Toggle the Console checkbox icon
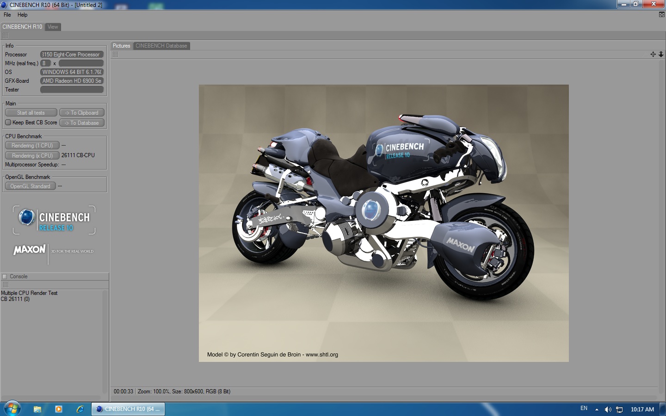This screenshot has width=666, height=416. coord(5,277)
